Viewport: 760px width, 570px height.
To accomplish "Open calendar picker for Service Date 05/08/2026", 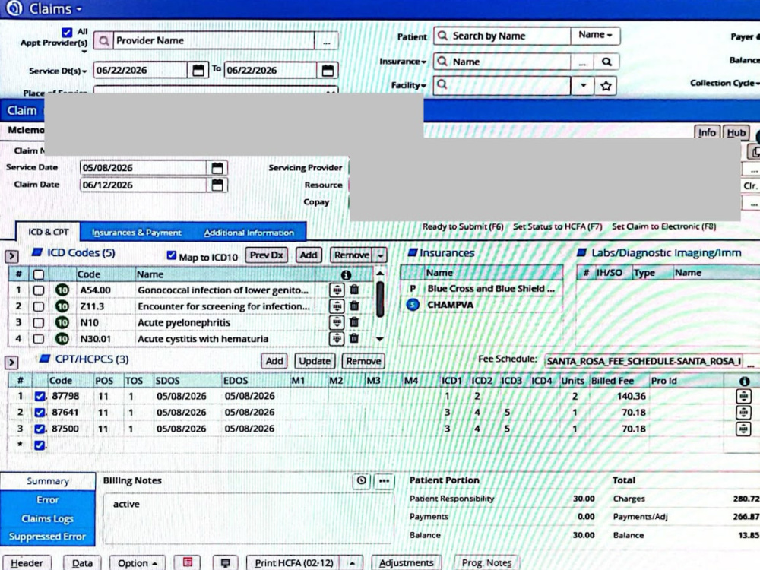I will pos(217,168).
